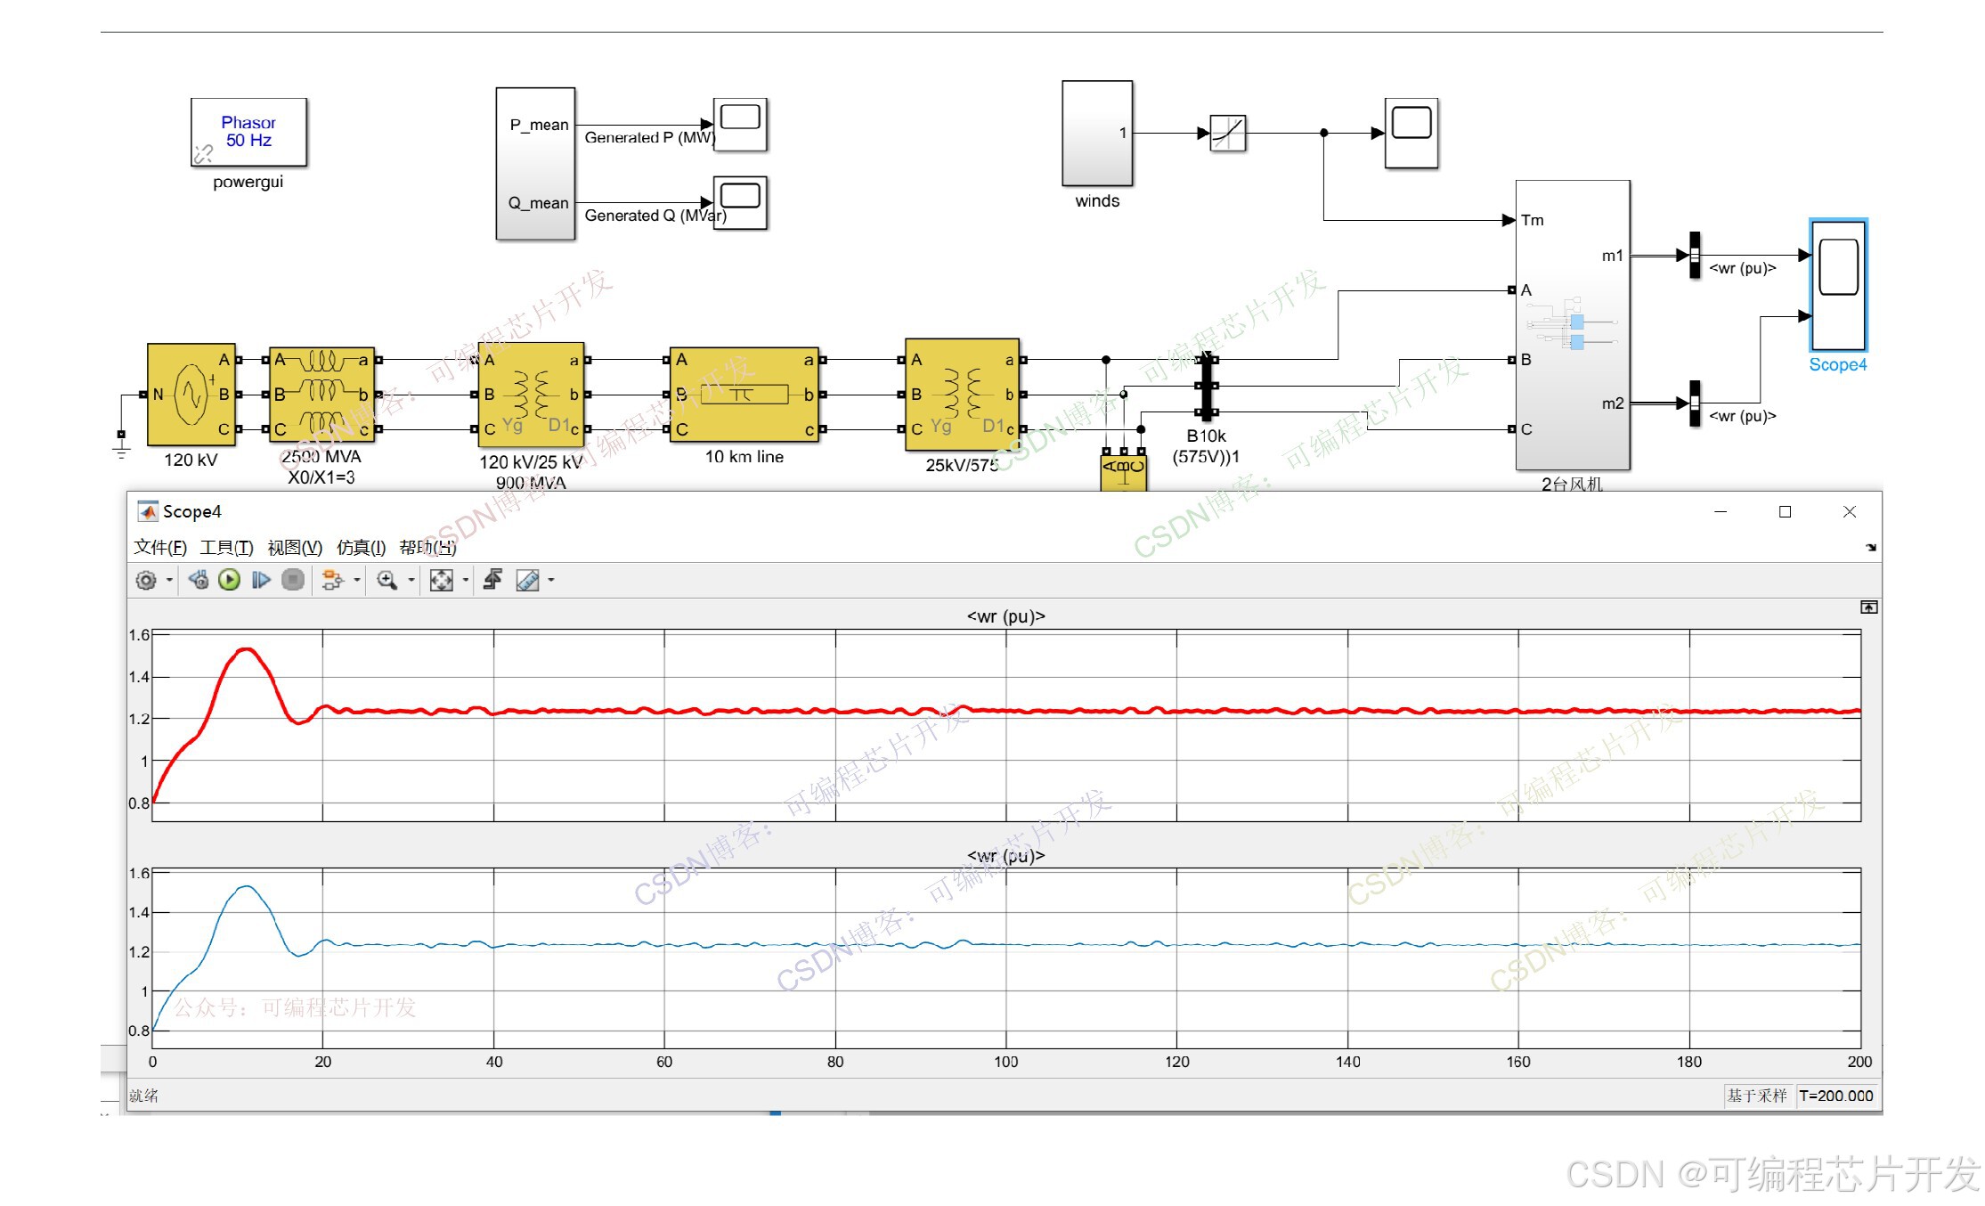The width and height of the screenshot is (1985, 1206).
Task: Expand the measurements dropdown arrow
Action: (551, 581)
